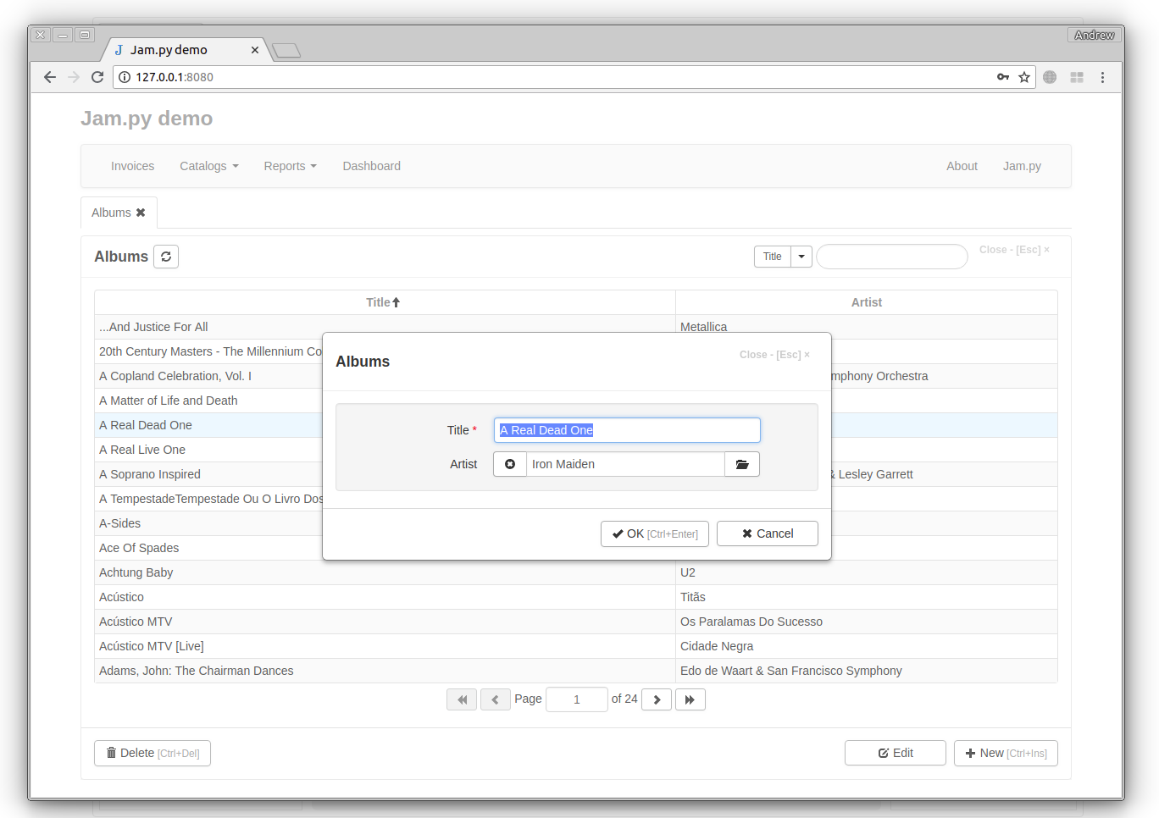Clear the Artist field in dialog
Image resolution: width=1159 pixels, height=818 pixels.
(510, 464)
